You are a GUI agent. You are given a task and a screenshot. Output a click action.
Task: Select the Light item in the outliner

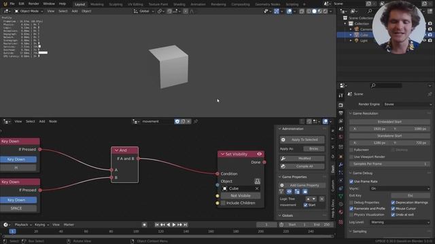point(364,41)
